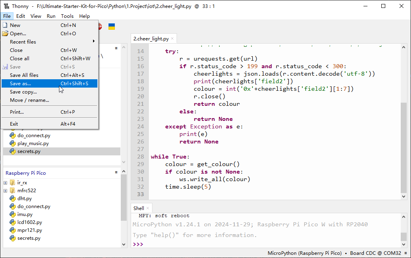Close the Shell tab
The image size is (411, 258).
click(148, 208)
